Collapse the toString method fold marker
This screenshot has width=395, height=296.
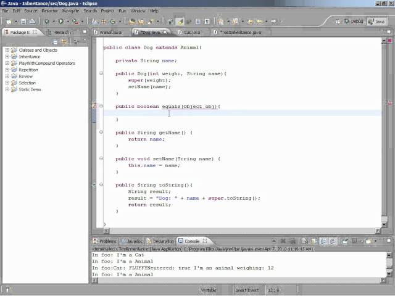click(101, 184)
